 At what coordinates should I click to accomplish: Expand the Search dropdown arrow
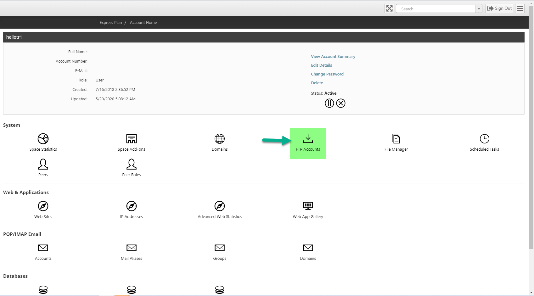coord(479,9)
